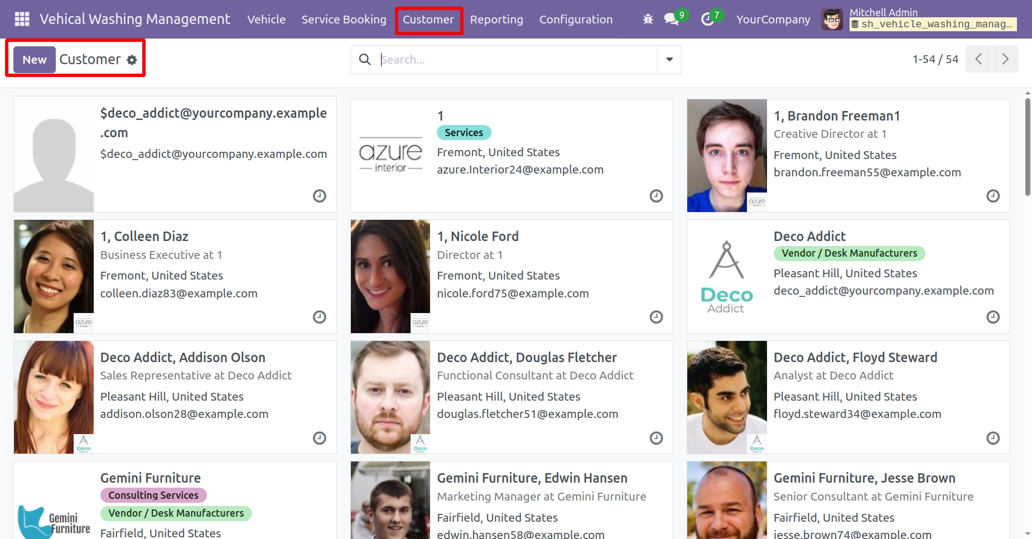Click brandon.freeman55@example.com email text

[867, 172]
